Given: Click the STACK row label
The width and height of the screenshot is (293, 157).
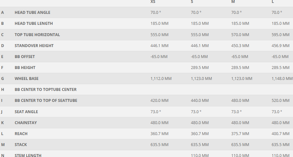Looking at the screenshot, I should pos(21,145).
